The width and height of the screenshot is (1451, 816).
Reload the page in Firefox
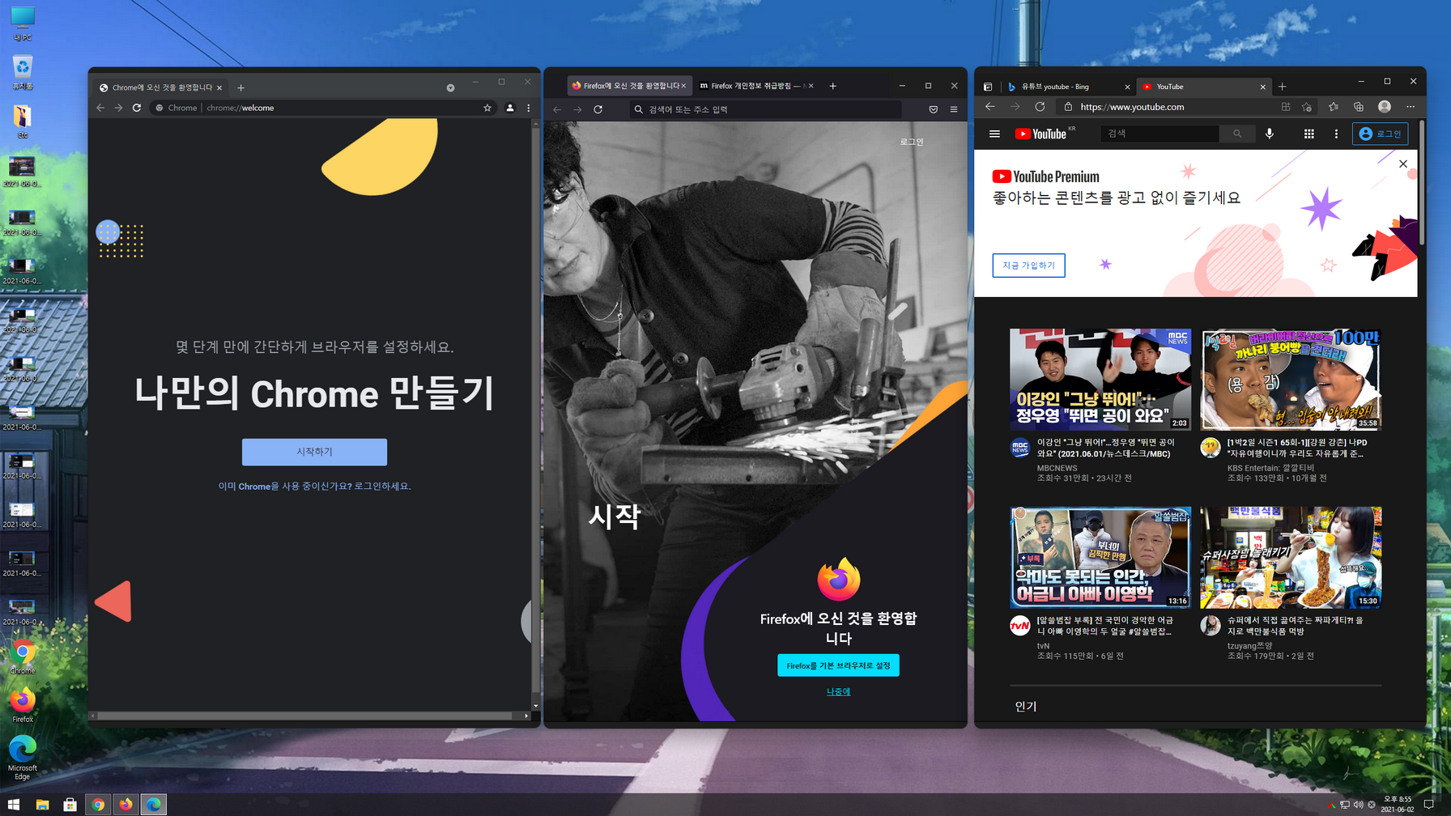click(598, 109)
